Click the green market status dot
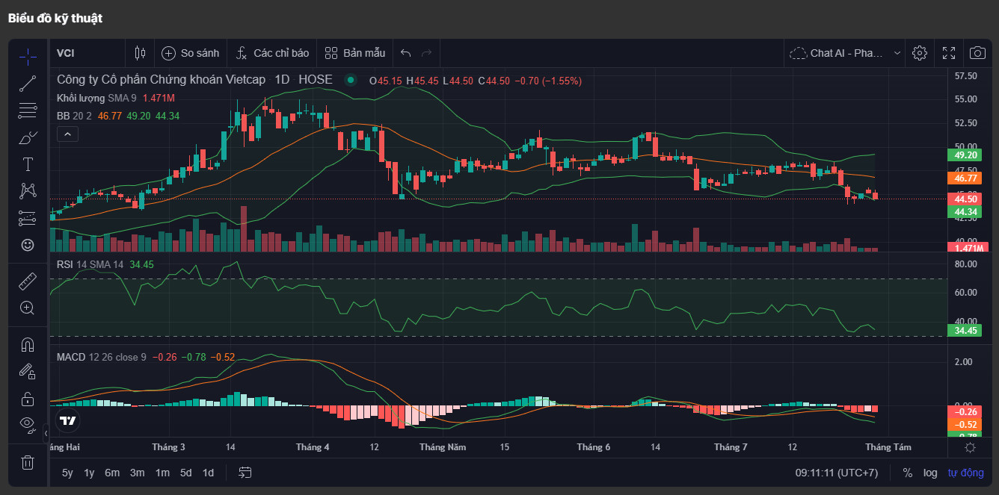Viewport: 999px width, 495px height. click(x=350, y=80)
